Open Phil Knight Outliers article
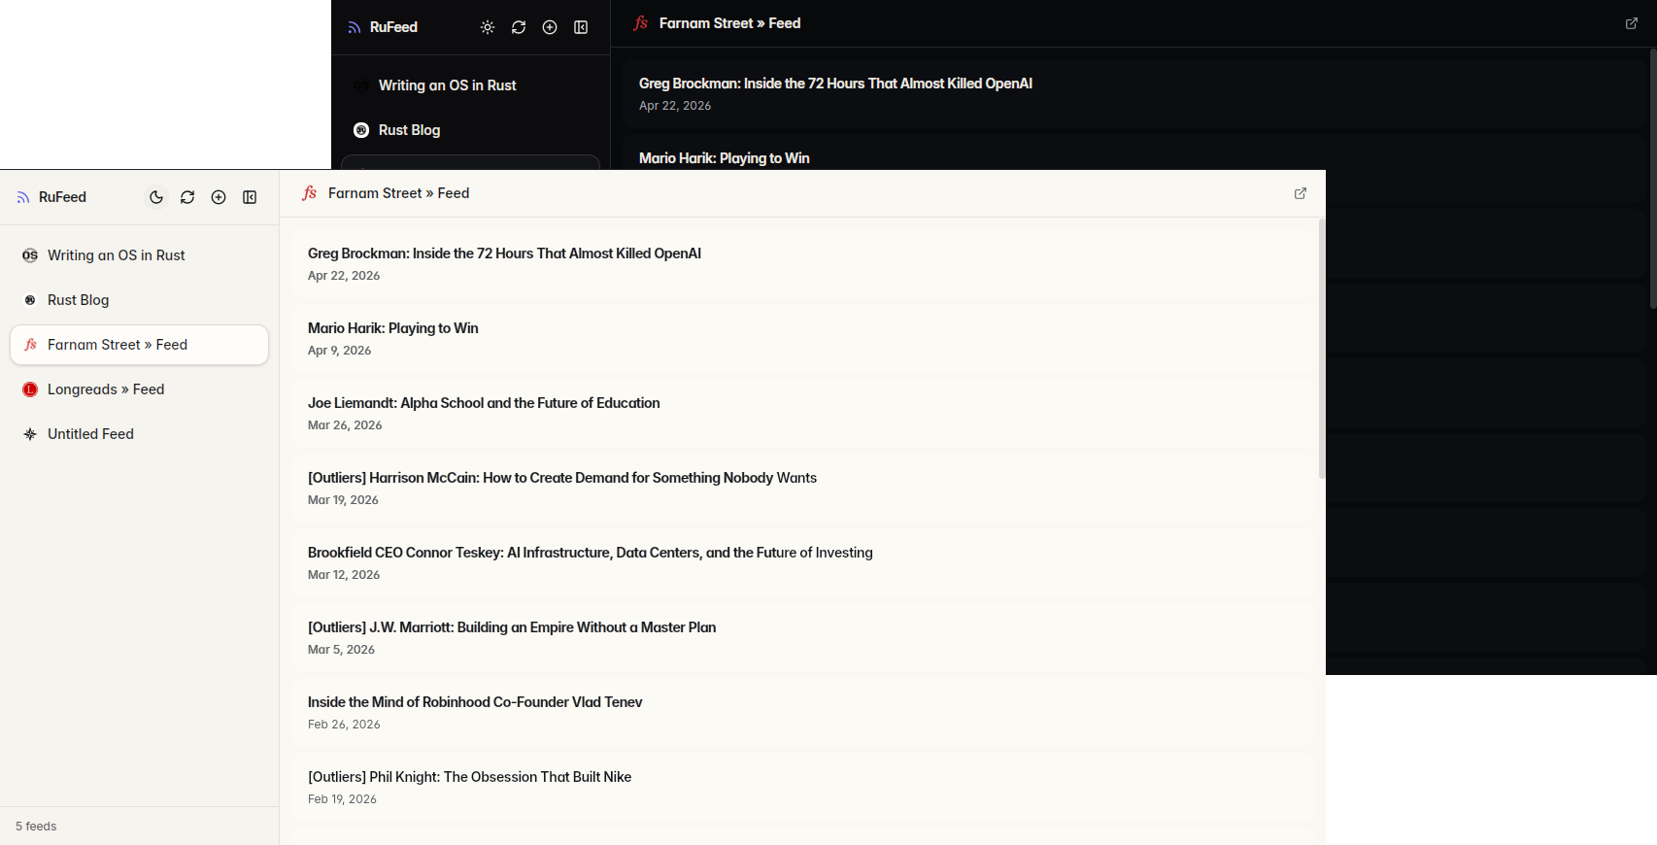This screenshot has width=1657, height=845. [x=802, y=788]
